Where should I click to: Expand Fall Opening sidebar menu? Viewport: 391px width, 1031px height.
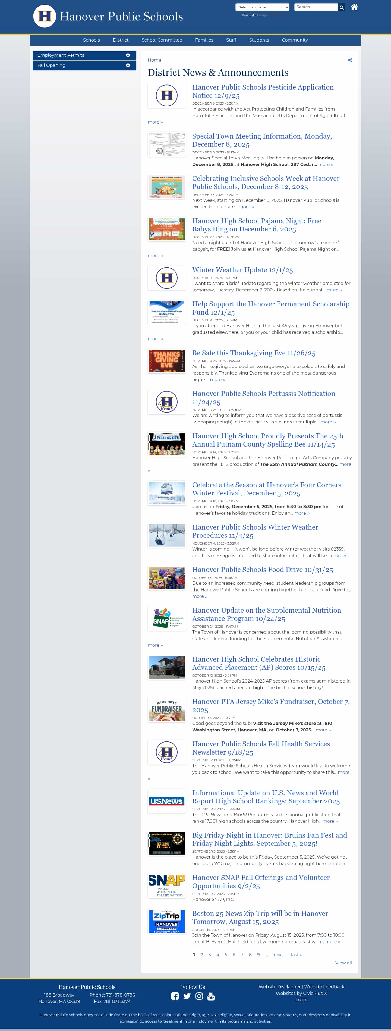click(84, 65)
